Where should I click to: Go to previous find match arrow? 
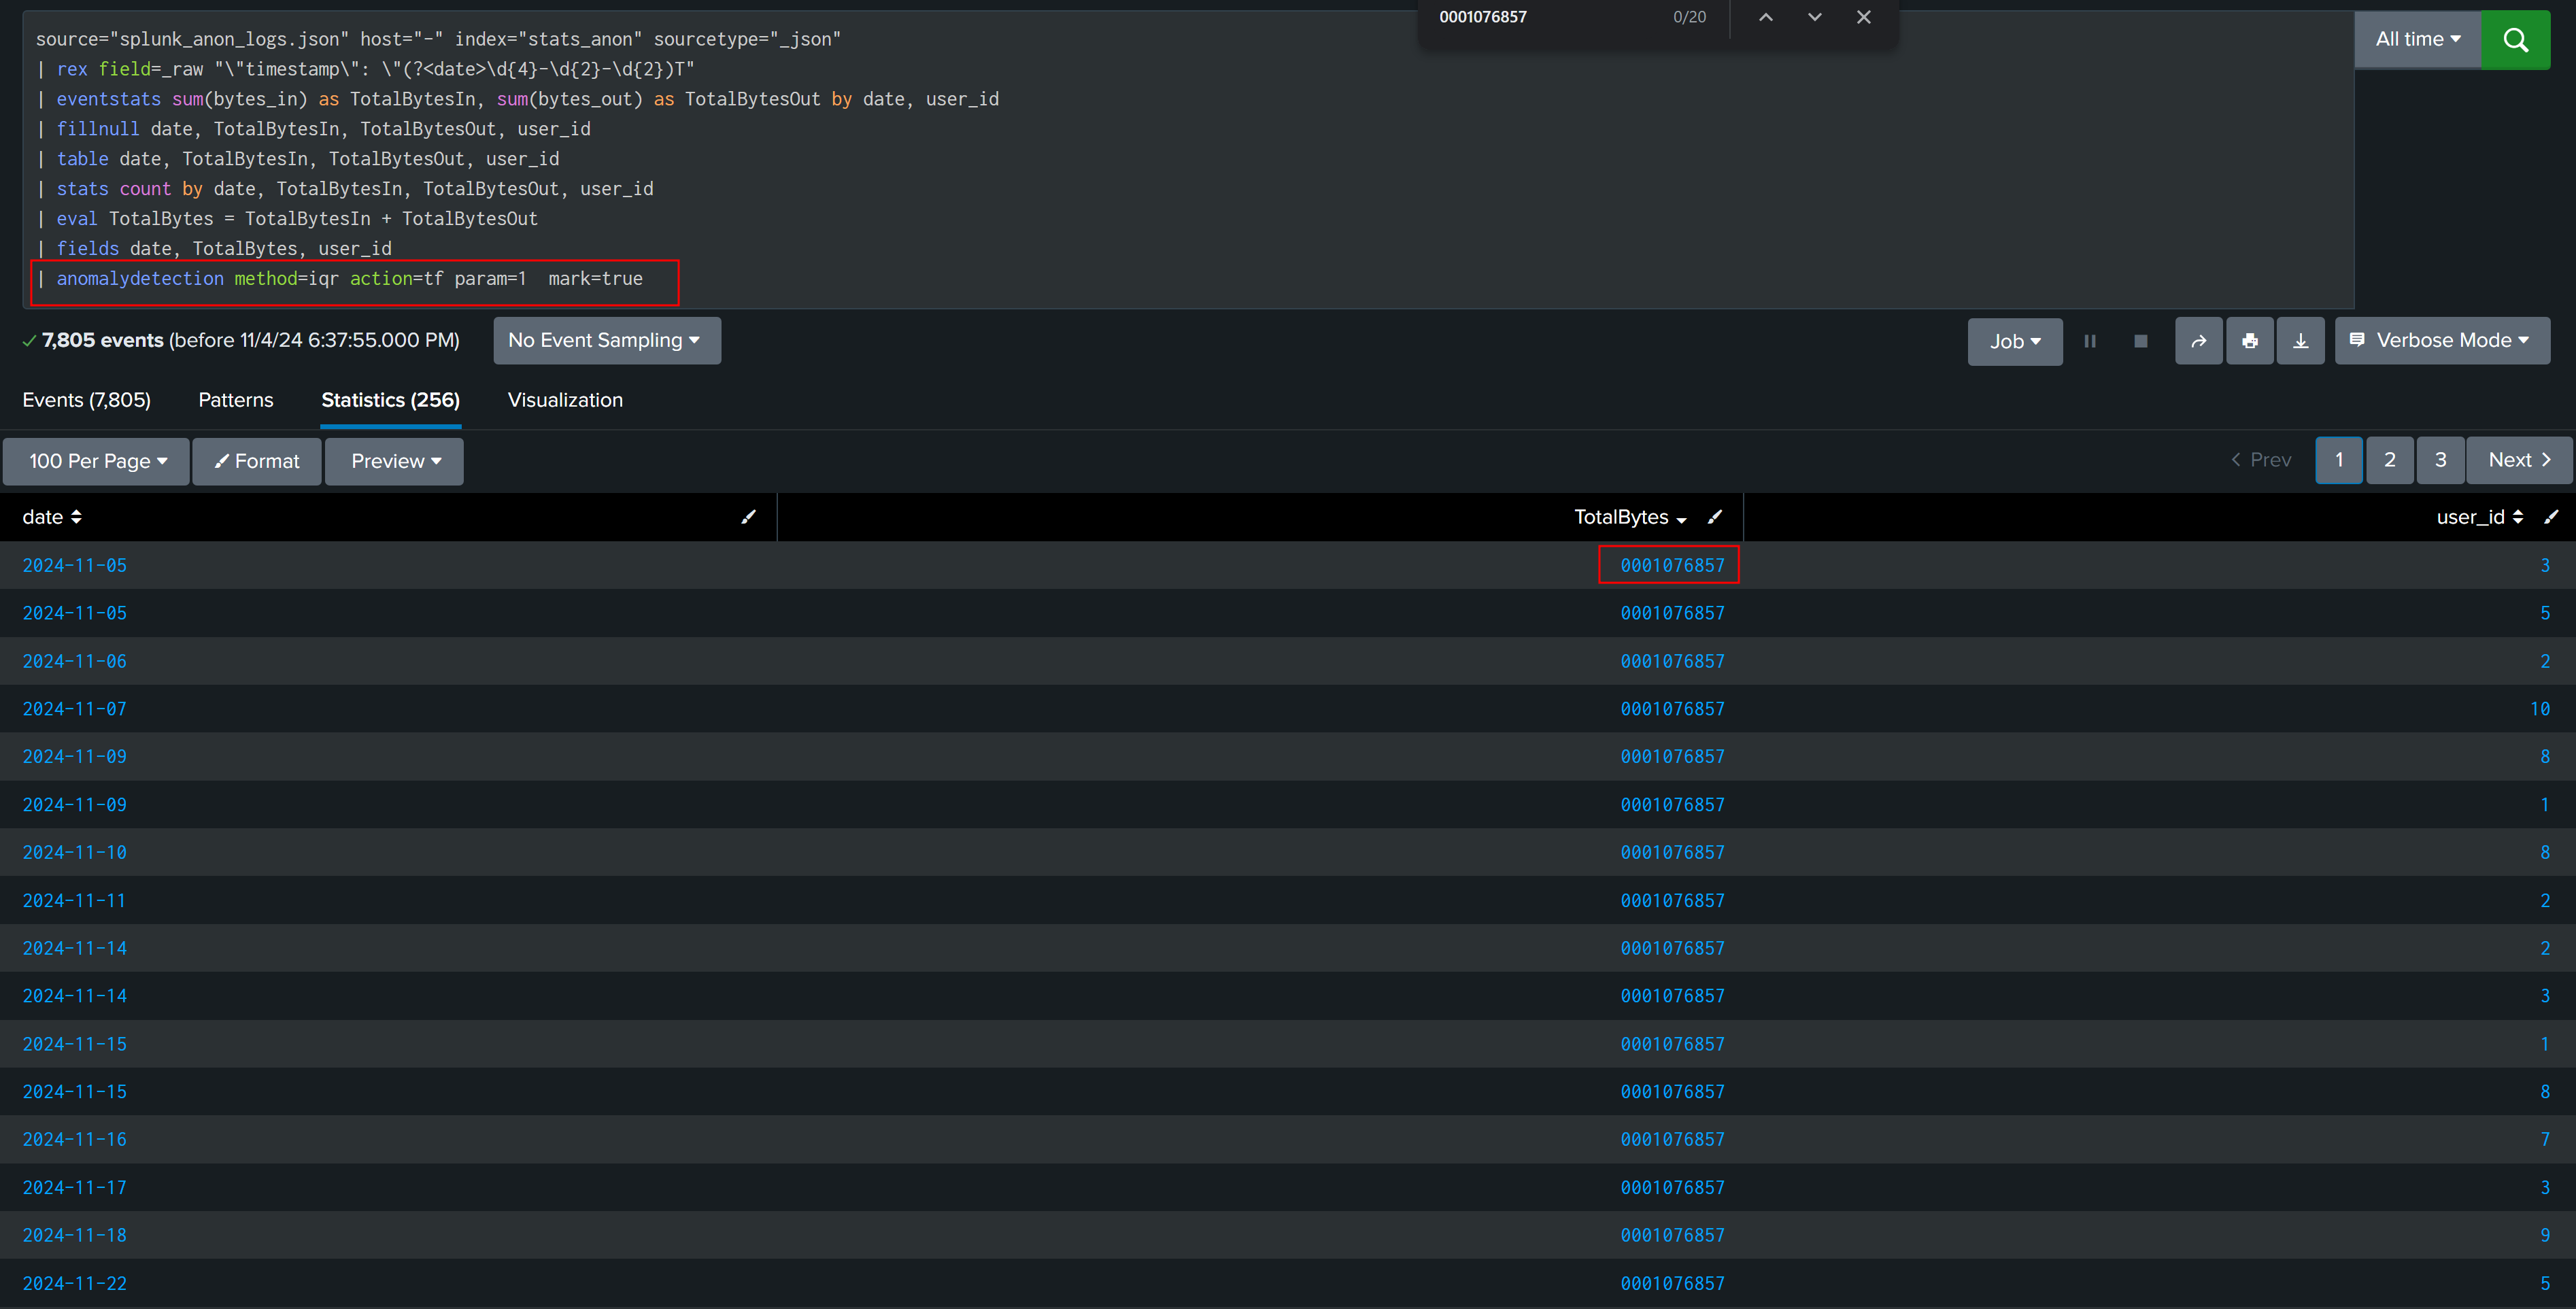click(1766, 17)
